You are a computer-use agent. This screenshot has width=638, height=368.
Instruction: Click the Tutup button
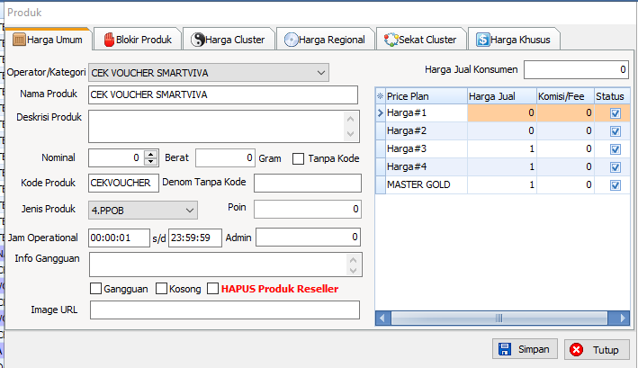coord(597,349)
